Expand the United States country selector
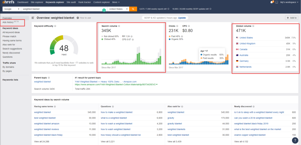This screenshot has width=301, height=145. click(x=118, y=9)
